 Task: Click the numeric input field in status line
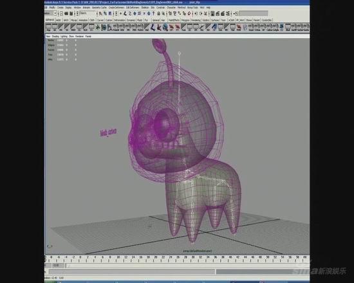click(x=254, y=14)
